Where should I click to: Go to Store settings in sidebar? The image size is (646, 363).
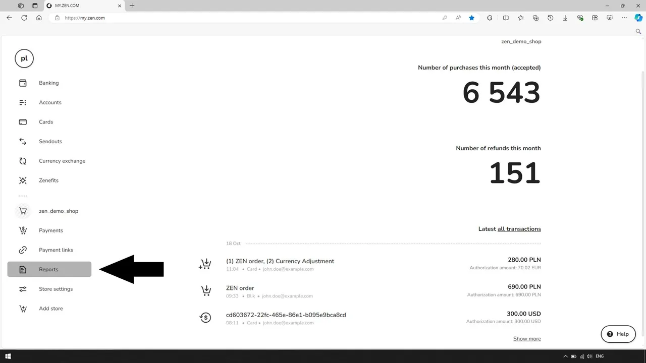[x=56, y=289]
